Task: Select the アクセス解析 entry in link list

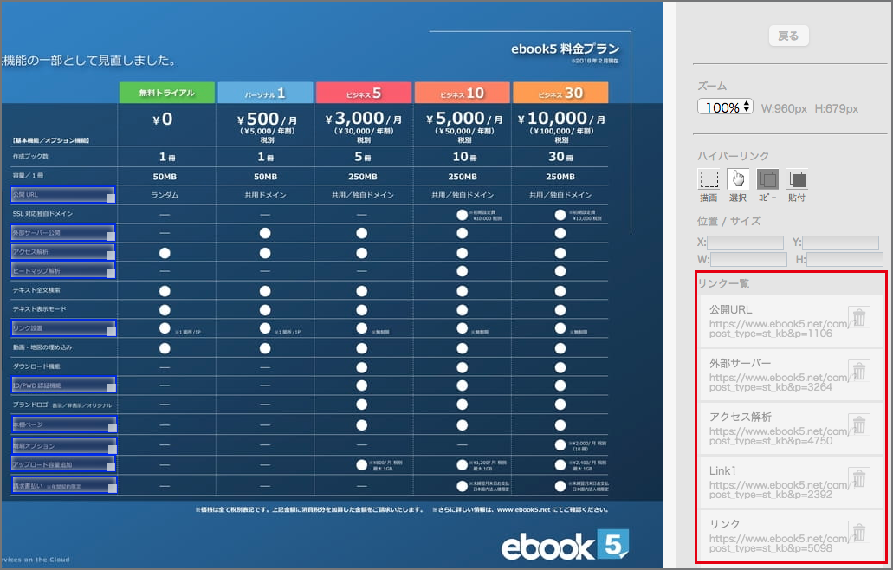Action: point(791,428)
